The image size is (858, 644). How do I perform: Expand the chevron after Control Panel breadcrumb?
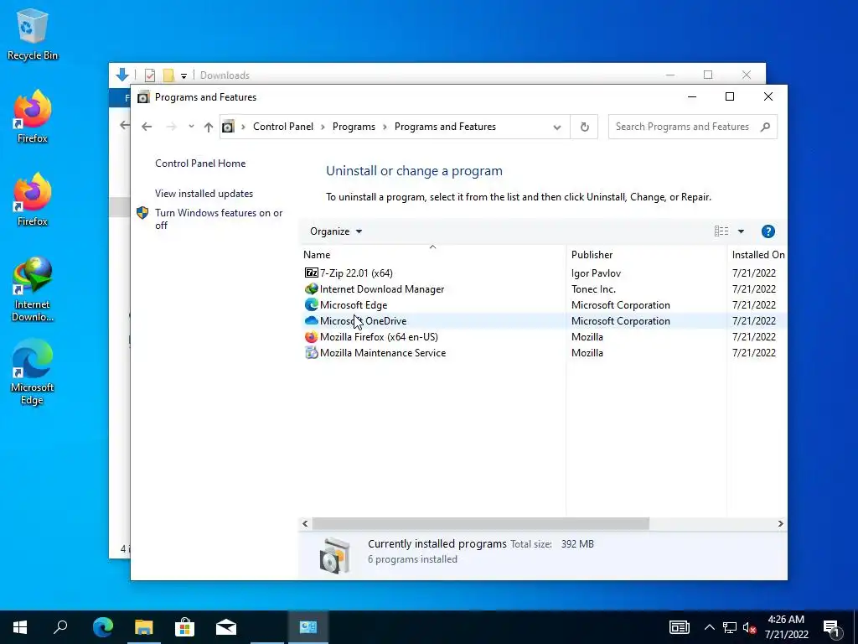pyautogui.click(x=323, y=127)
